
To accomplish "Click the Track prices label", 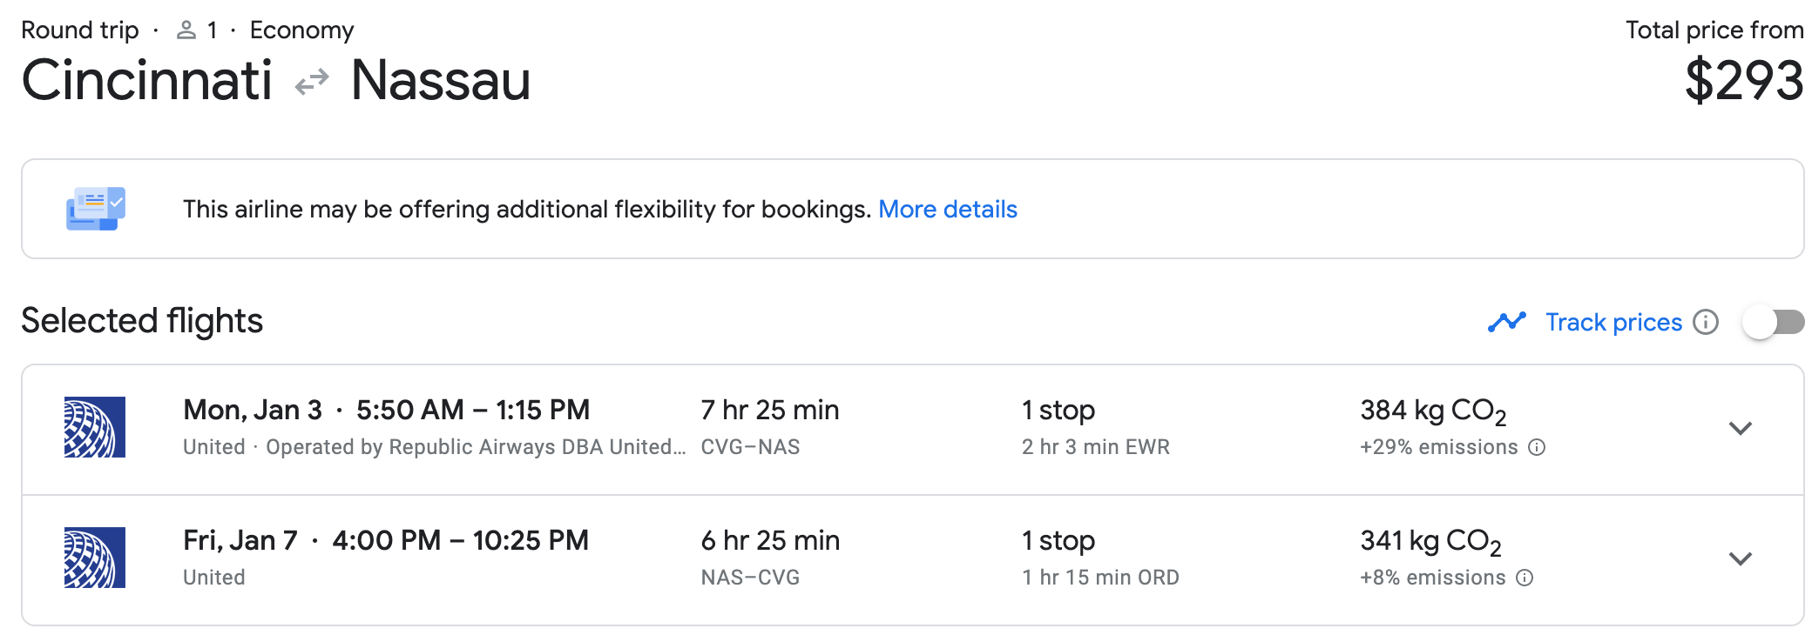I will [x=1613, y=322].
